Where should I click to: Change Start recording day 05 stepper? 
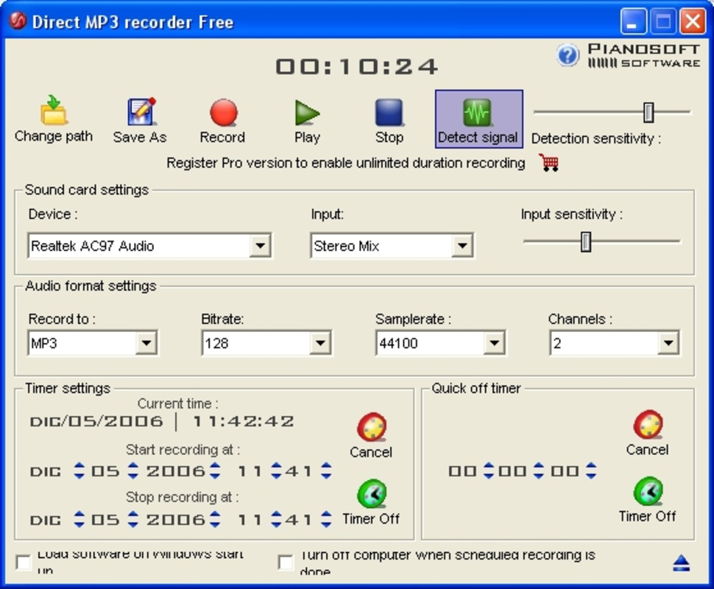pyautogui.click(x=133, y=470)
